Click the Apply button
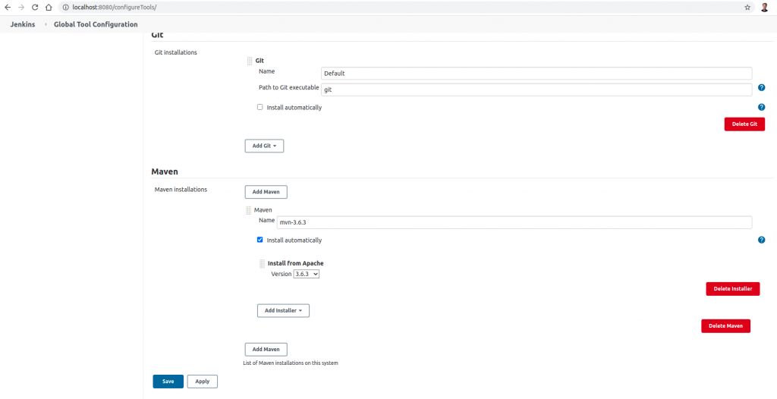777x399 pixels. (203, 382)
